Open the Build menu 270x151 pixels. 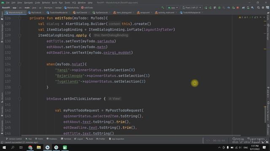tap(54, 3)
